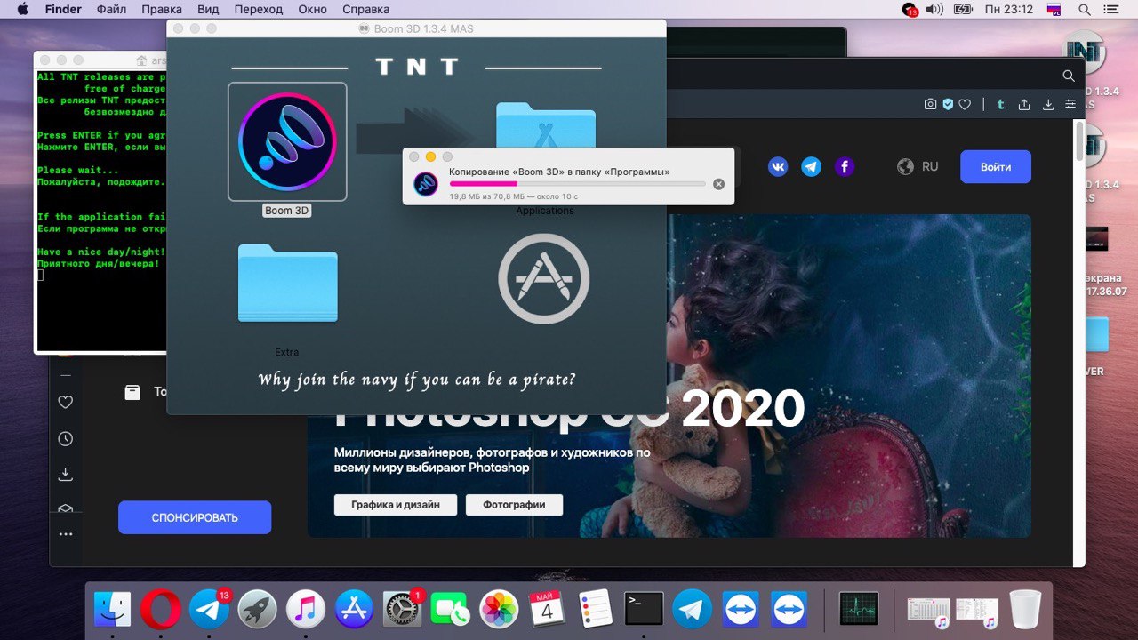This screenshot has width=1138, height=640.
Task: Open Telegram with badge 13 in Dock
Action: [209, 610]
